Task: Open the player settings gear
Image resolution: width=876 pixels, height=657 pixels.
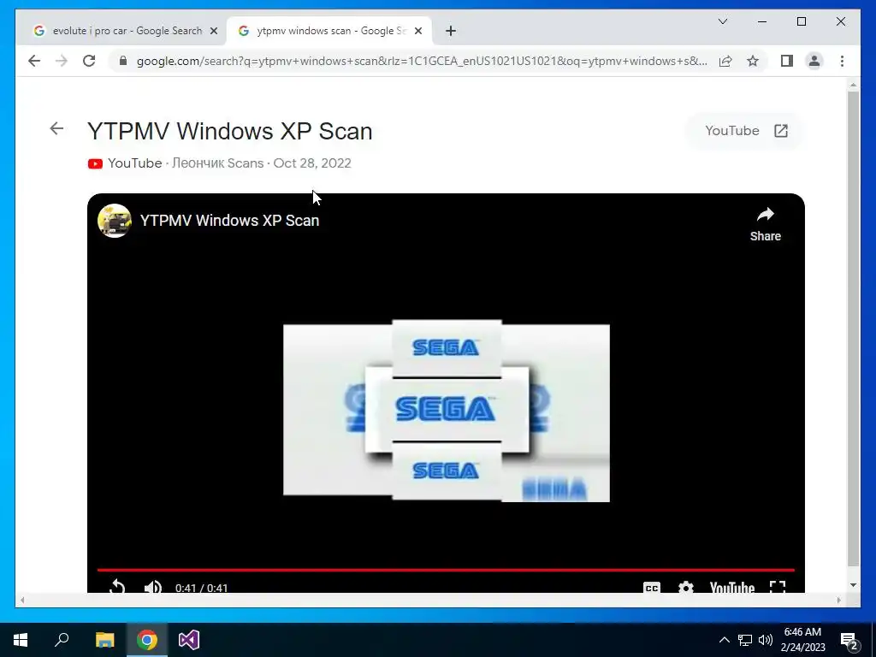Action: [x=686, y=588]
